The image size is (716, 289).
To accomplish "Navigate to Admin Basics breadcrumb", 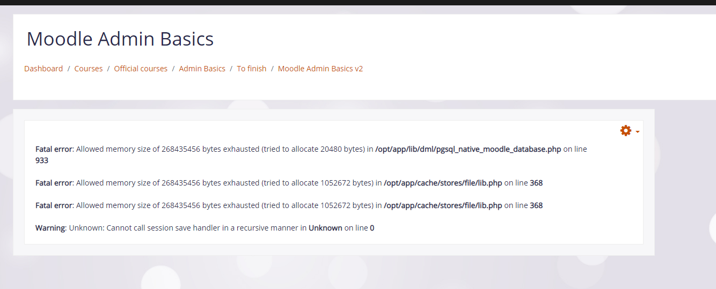I will (202, 69).
